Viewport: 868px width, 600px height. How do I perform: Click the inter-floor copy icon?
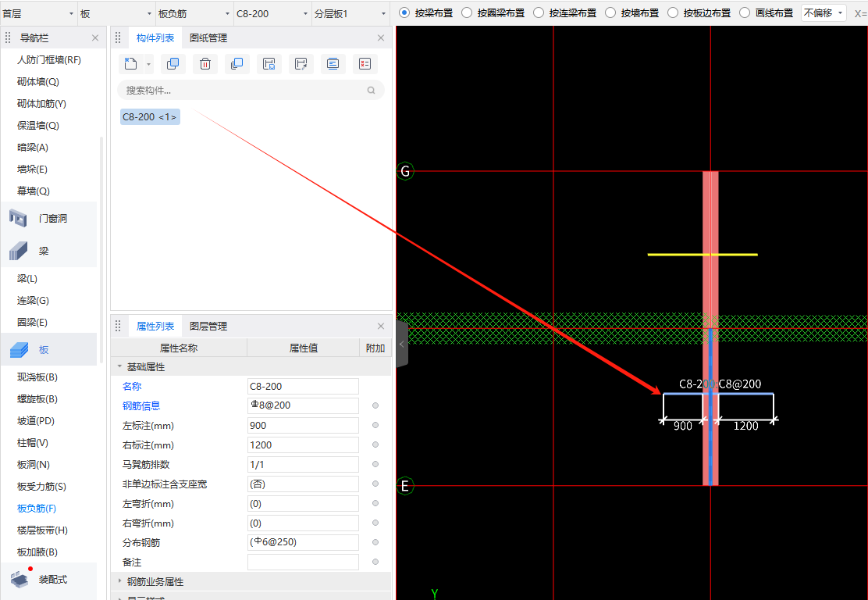[x=237, y=64]
